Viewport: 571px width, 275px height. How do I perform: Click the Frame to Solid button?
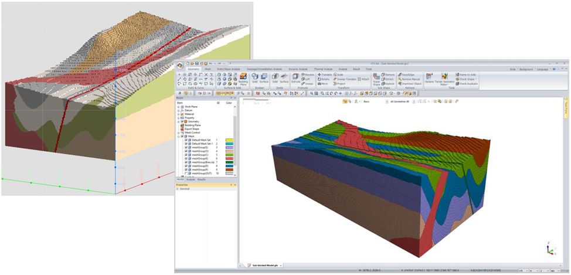(467, 74)
